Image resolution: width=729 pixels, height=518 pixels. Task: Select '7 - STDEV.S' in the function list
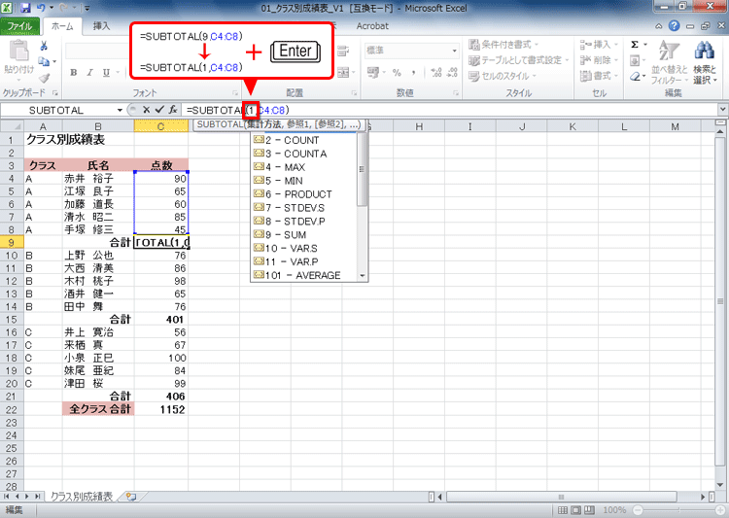coord(304,208)
